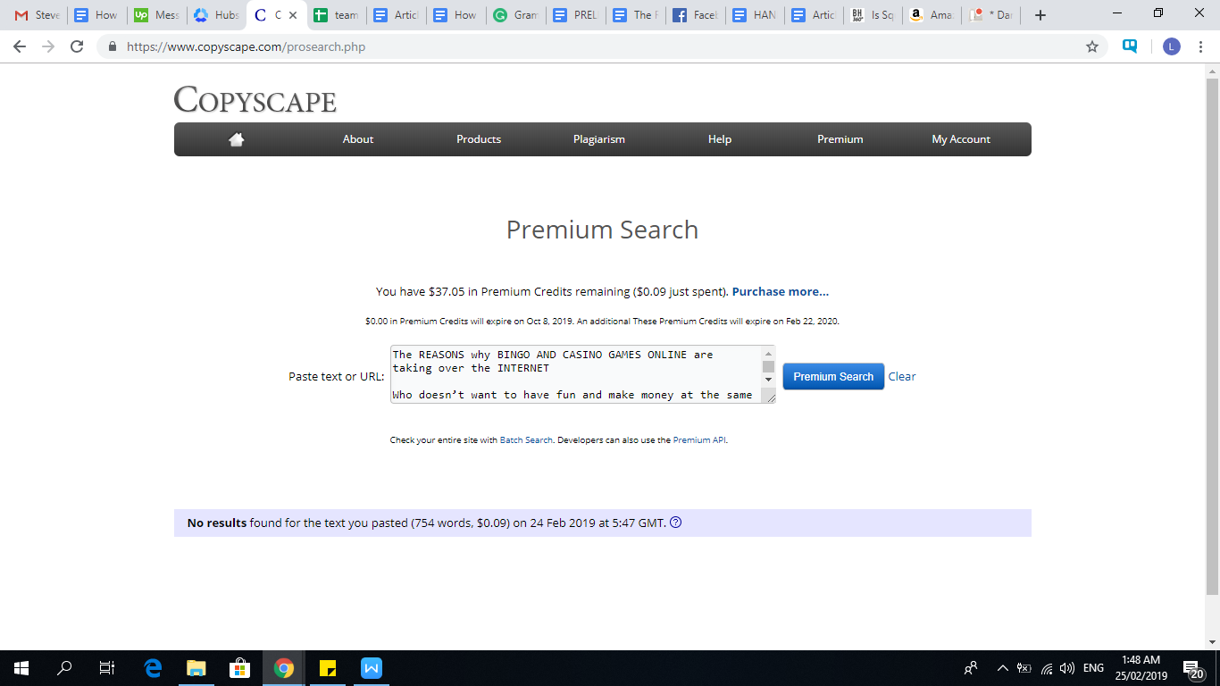Close the Copyscape tab
1220x686 pixels.
pyautogui.click(x=293, y=15)
